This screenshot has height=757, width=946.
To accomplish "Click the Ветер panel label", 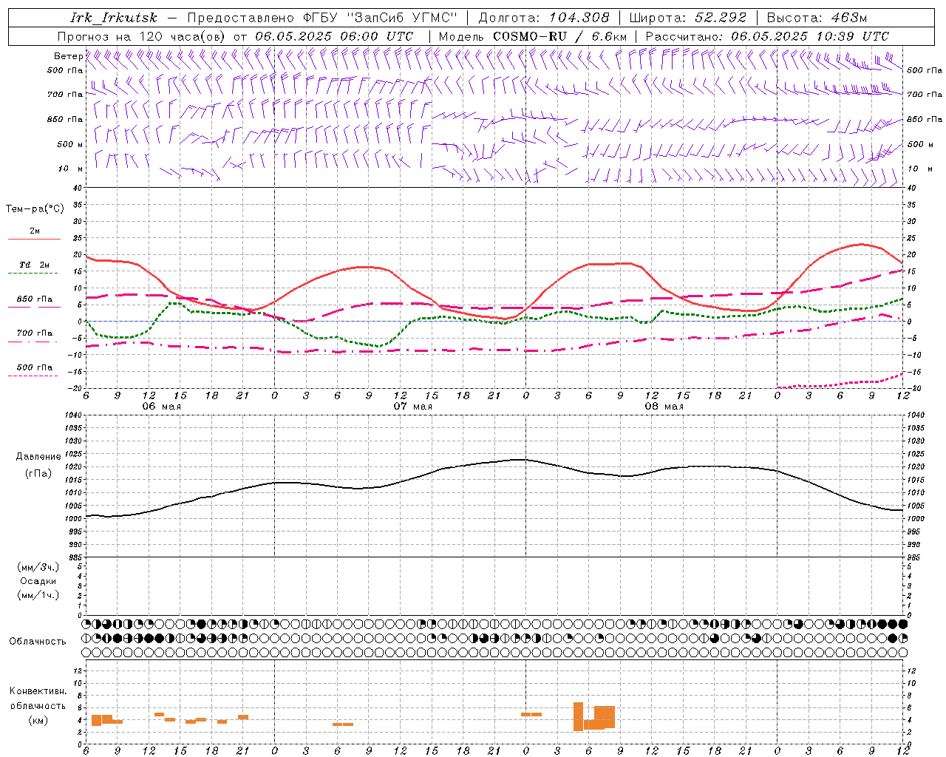I will (68, 56).
